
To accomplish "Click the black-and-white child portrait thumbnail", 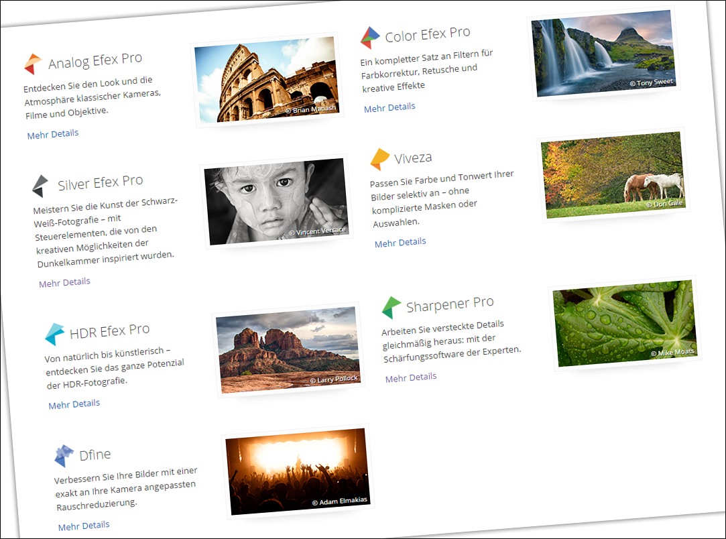I will [x=277, y=201].
